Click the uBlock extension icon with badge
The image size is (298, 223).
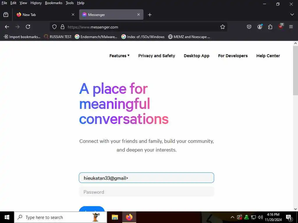pos(281,26)
